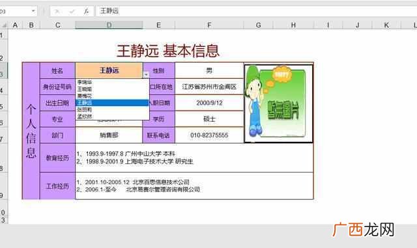Open the Name Box dropdown arrow
This screenshot has height=248, width=417.
click(x=33, y=11)
